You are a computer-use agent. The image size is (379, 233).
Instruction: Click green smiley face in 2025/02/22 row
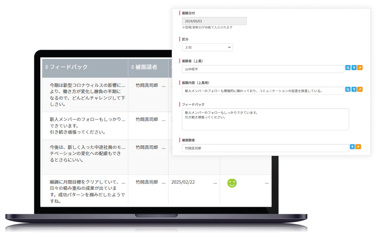[232, 183]
